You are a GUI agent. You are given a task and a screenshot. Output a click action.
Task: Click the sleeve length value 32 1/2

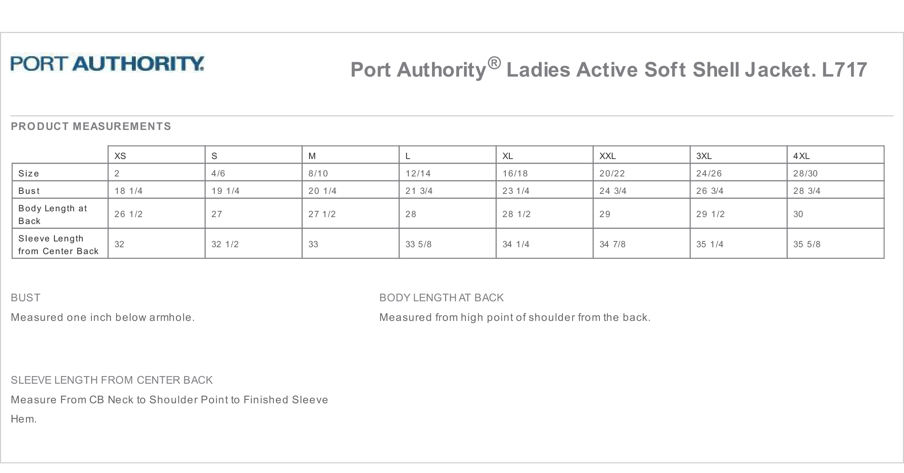click(225, 244)
